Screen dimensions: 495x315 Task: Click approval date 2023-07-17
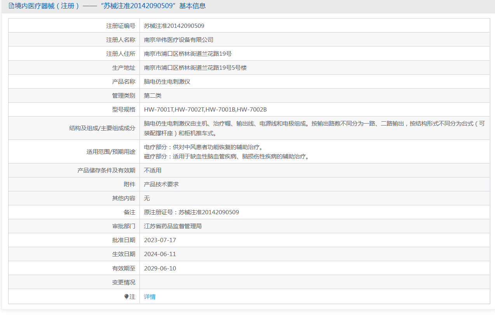(160, 240)
